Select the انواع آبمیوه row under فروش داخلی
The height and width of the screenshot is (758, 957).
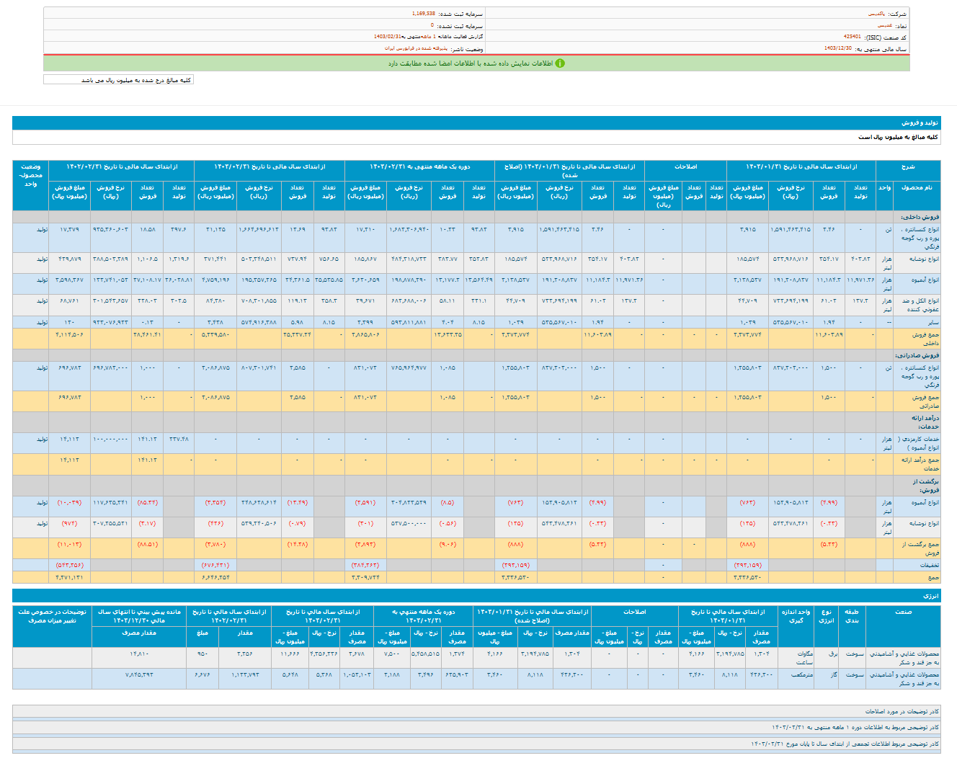(x=925, y=280)
